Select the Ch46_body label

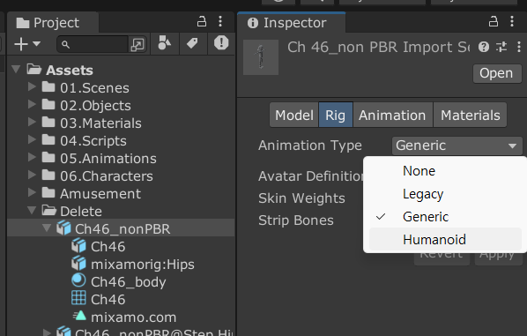point(129,282)
